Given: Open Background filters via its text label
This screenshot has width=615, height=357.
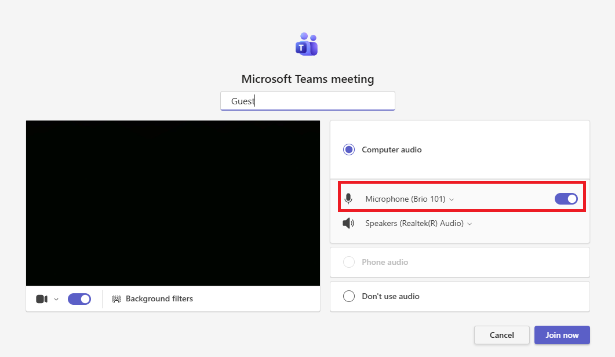Looking at the screenshot, I should pos(159,299).
